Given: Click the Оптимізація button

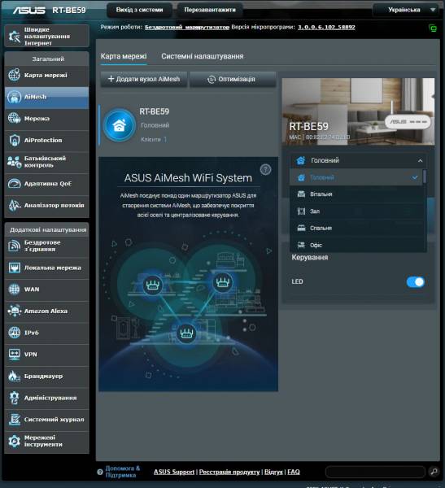Looking at the screenshot, I should point(233,79).
